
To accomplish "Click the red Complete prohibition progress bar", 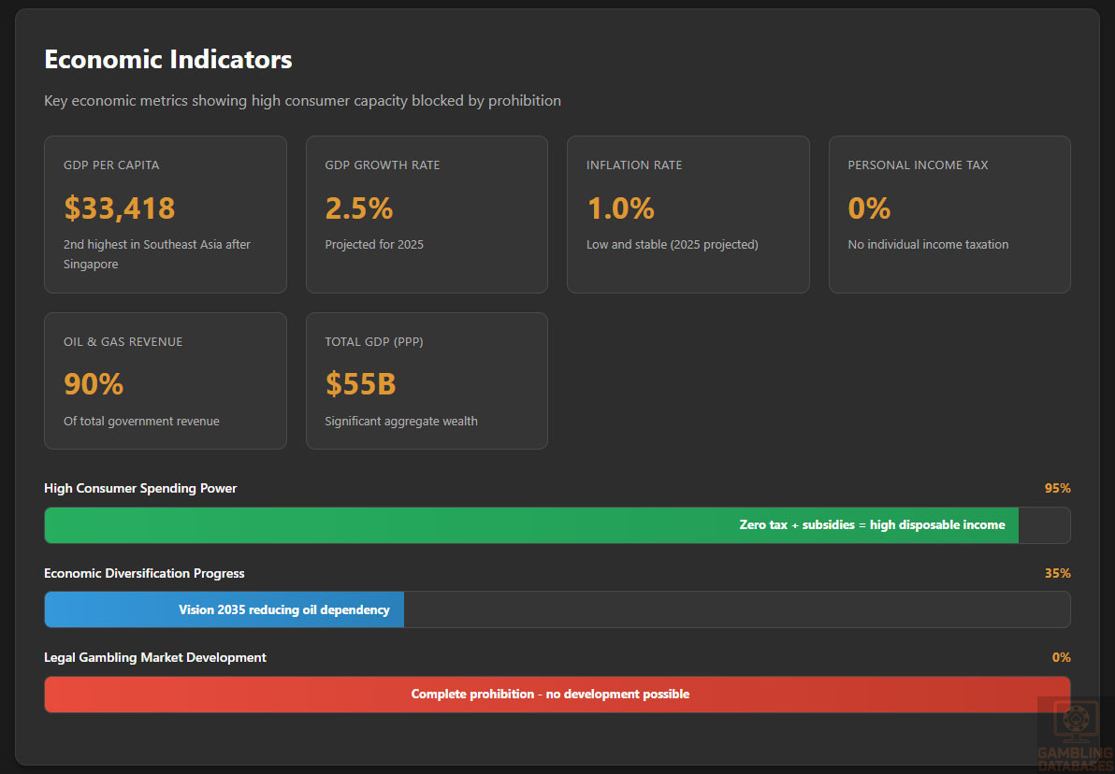I will pos(557,695).
